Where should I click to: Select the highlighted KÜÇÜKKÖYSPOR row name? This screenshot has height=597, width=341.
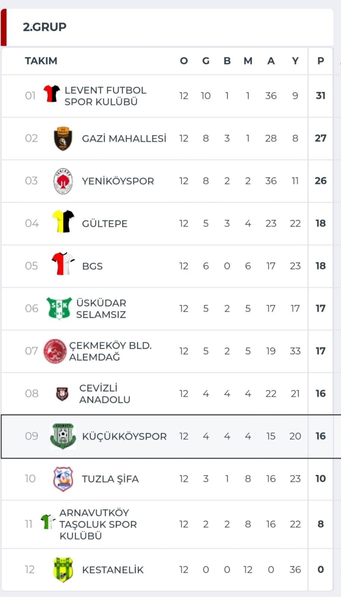[x=124, y=436]
